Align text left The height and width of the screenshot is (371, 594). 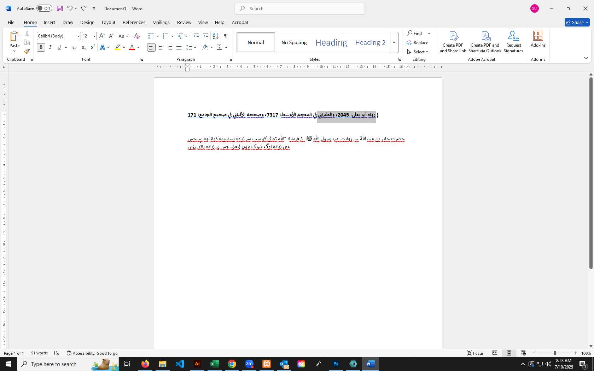(x=151, y=47)
